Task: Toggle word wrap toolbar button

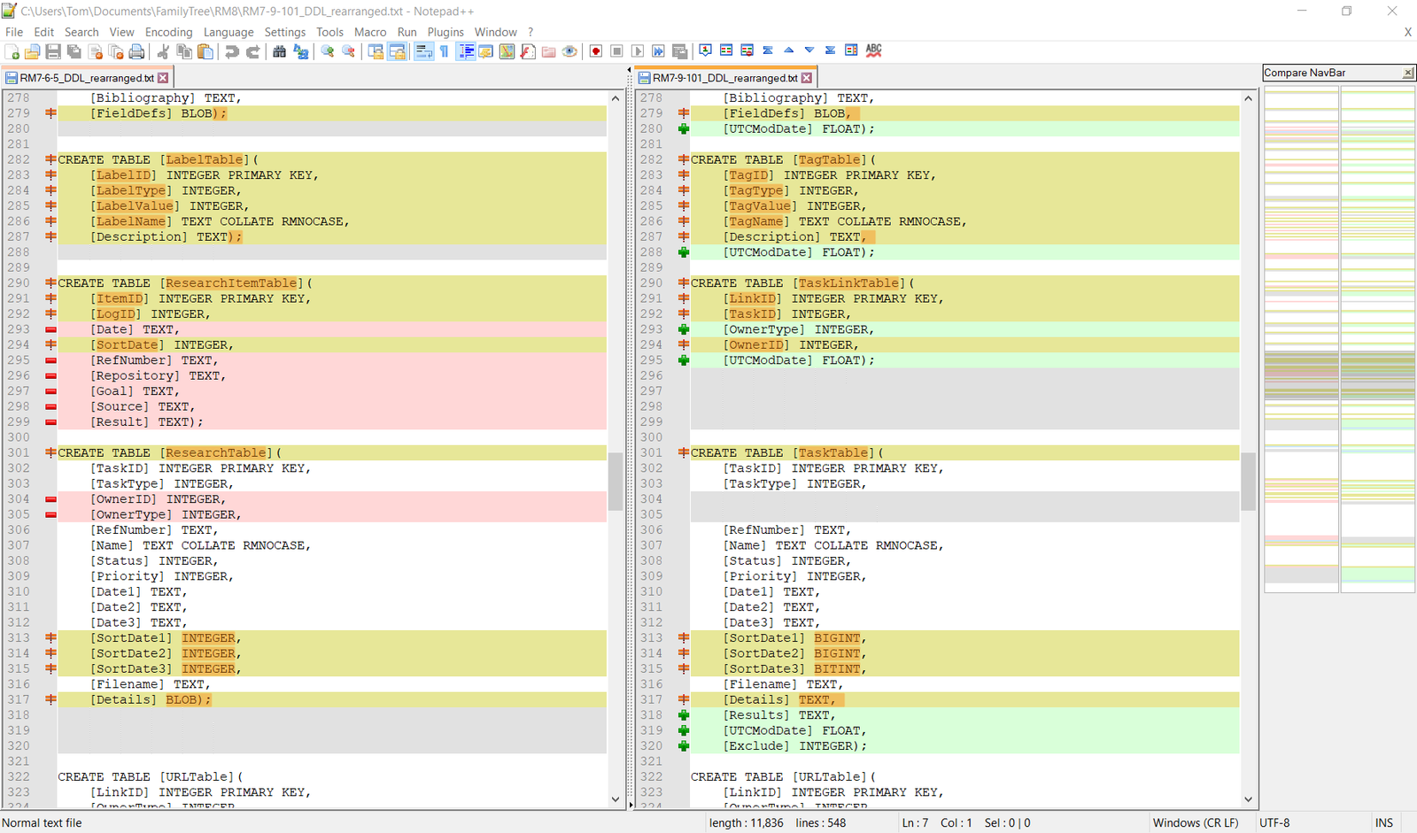Action: click(423, 51)
